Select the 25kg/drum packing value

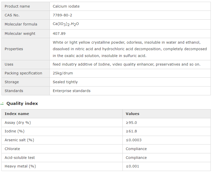click(x=63, y=73)
